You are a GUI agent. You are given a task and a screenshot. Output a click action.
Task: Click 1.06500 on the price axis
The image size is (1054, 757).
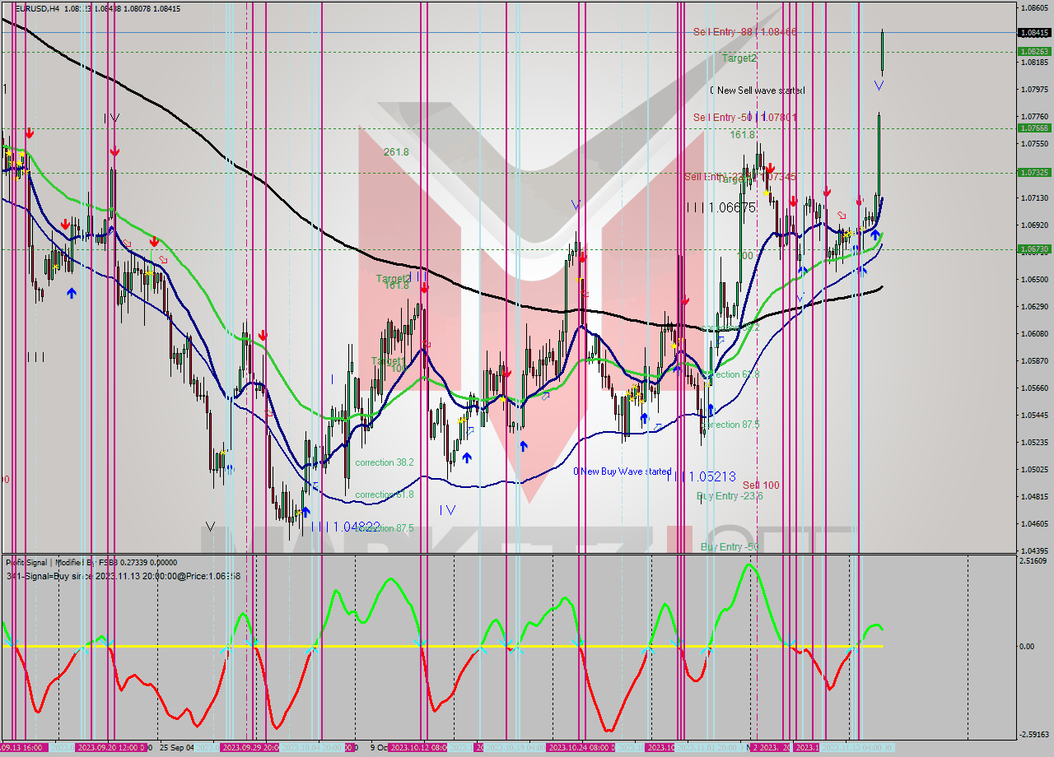1033,279
